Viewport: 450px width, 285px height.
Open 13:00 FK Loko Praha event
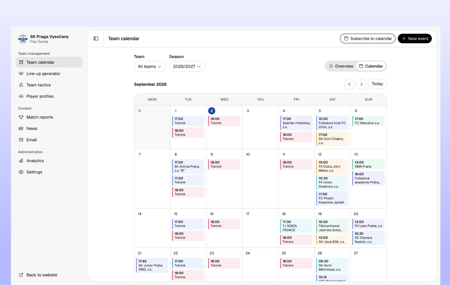(x=368, y=224)
